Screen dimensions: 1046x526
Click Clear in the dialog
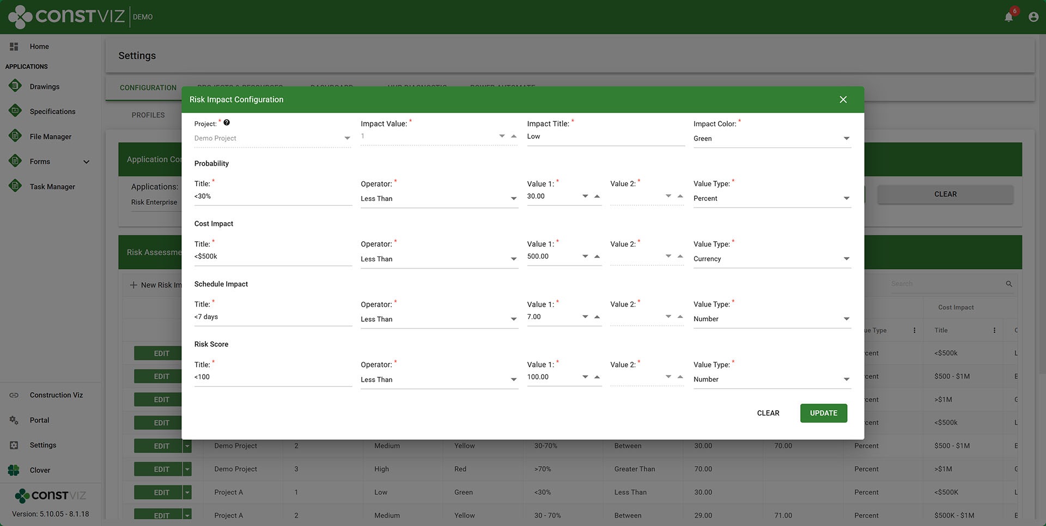click(x=768, y=413)
